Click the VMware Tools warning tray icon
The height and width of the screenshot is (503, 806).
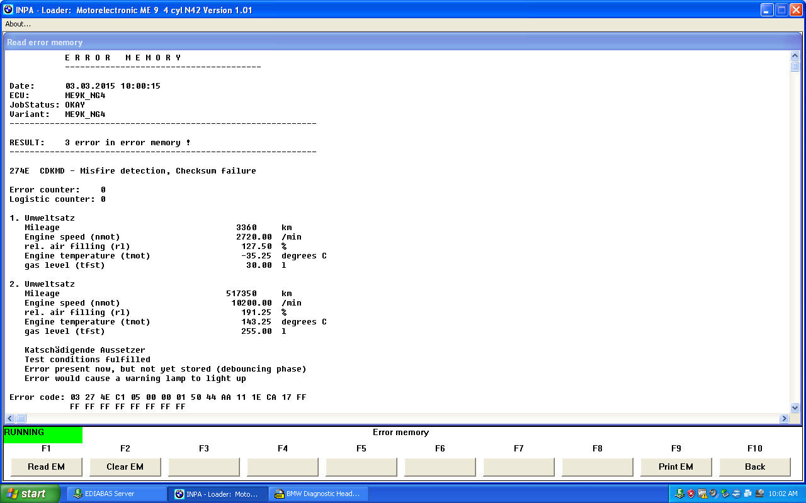(x=702, y=494)
